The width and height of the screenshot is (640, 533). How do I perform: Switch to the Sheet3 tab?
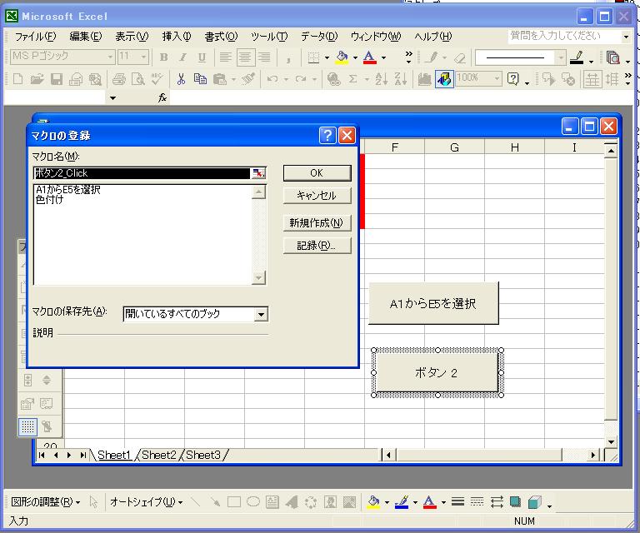coord(203,455)
